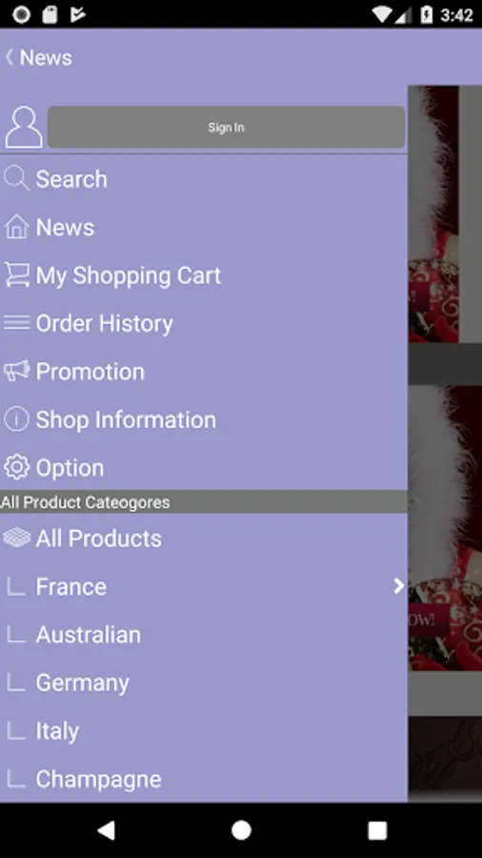Expand the France category chevron
The image size is (482, 858).
coord(398,586)
